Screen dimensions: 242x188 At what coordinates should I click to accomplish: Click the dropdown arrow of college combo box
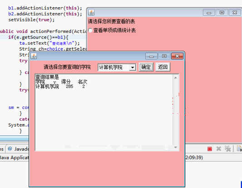(x=133, y=67)
